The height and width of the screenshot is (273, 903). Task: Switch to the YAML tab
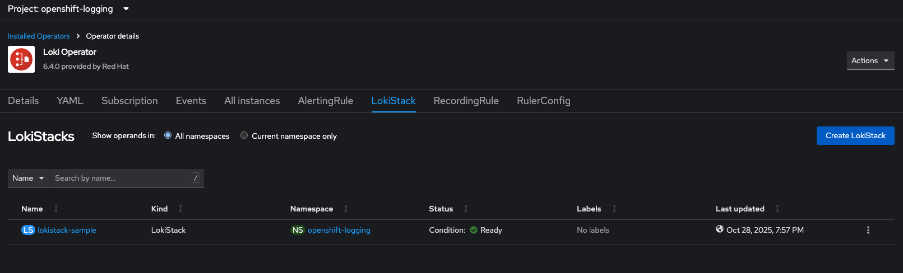click(70, 101)
